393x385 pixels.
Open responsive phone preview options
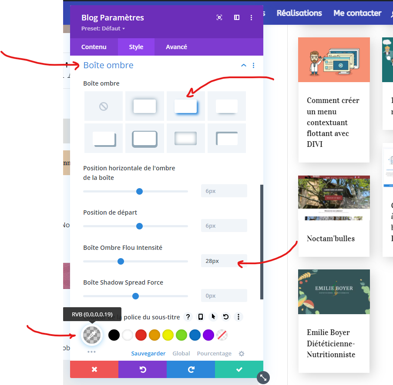point(201,317)
